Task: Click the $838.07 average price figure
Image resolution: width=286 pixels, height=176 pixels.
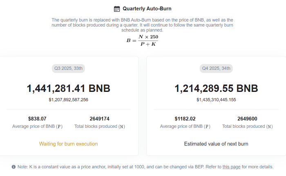Action: tap(37, 119)
